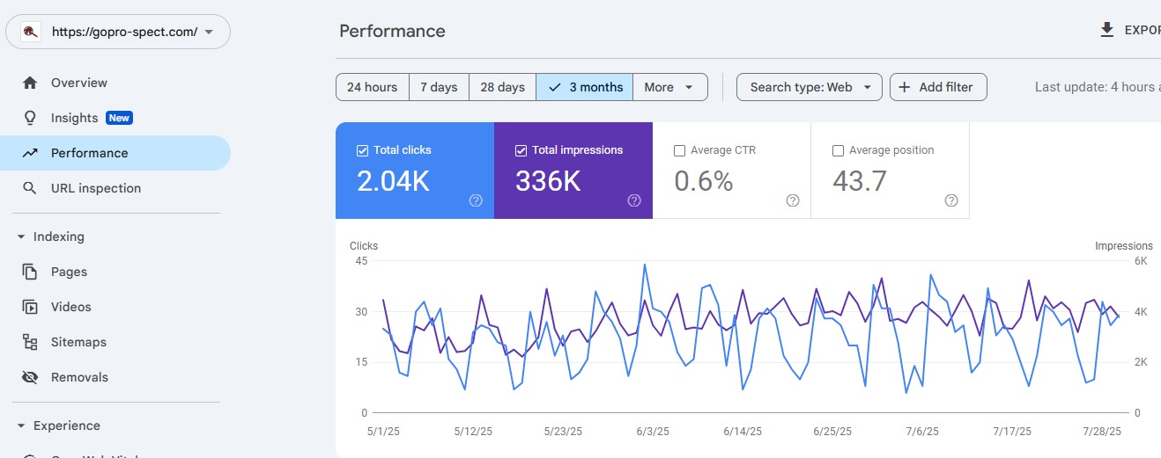Click the chart peak near 6/3/25
The width and height of the screenshot is (1161, 458).
[645, 265]
